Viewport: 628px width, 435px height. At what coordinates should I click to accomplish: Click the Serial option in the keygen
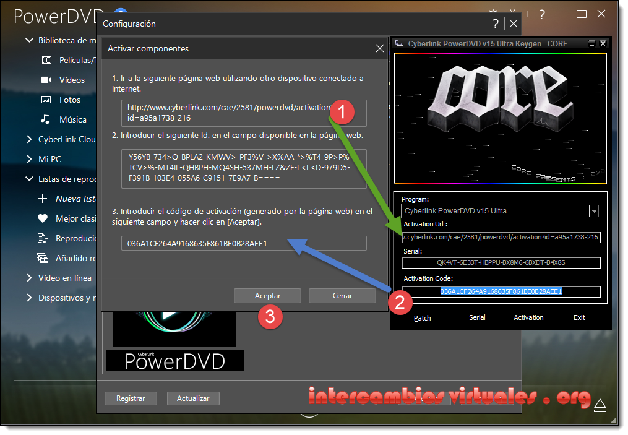[477, 317]
